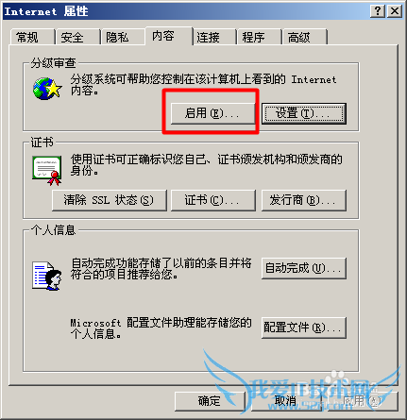Open the 证书(C)... dialog

[213, 200]
